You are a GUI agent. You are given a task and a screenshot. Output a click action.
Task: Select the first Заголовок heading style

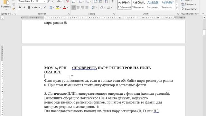[x=153, y=5]
